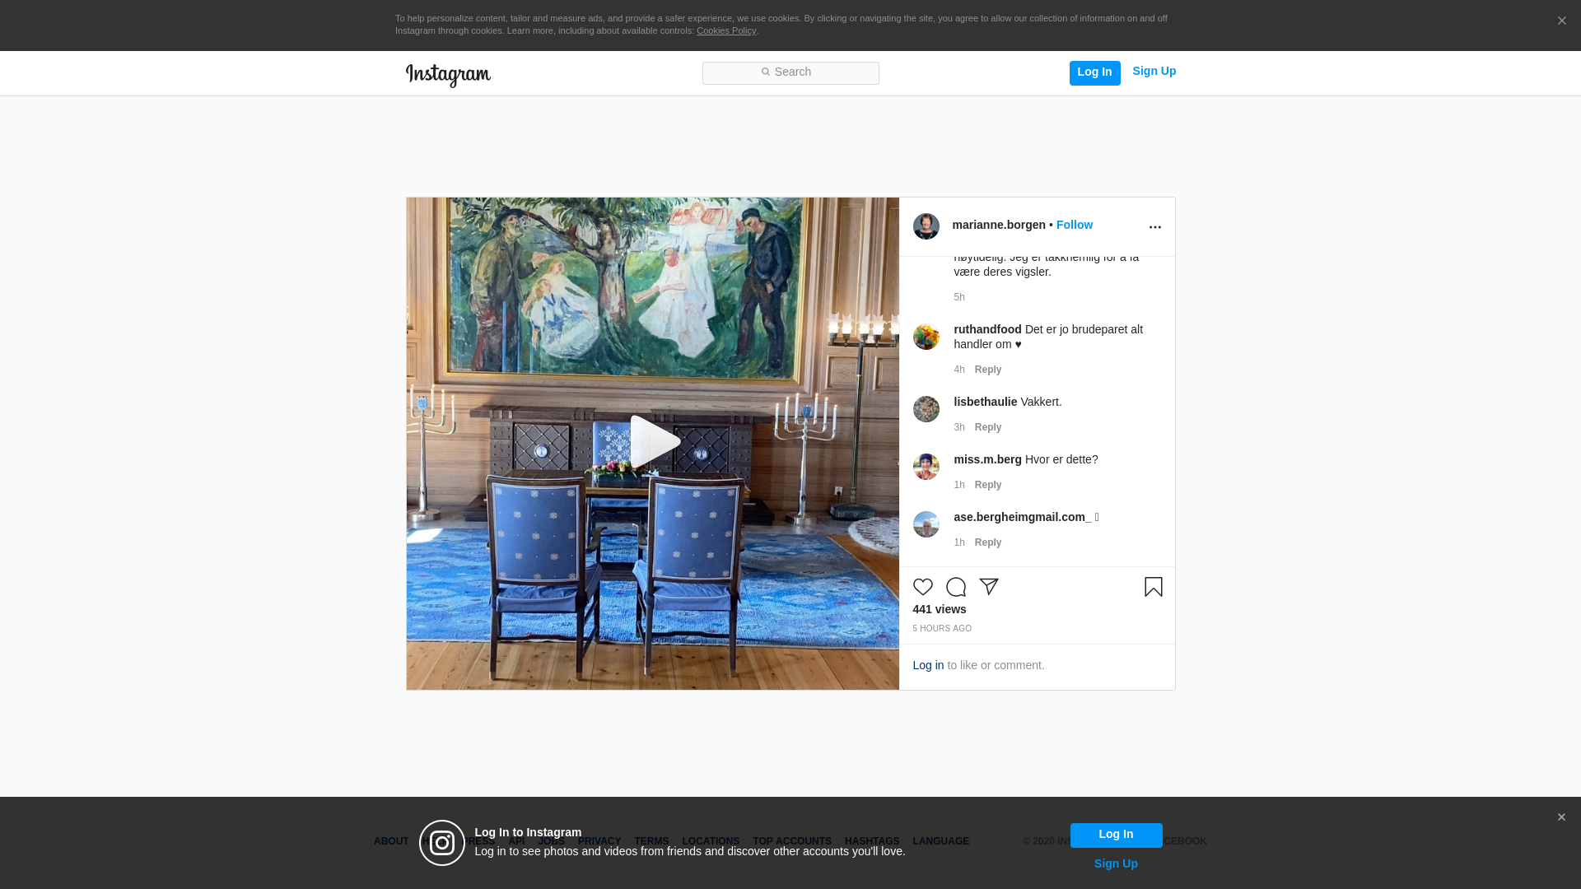
Task: Click the comment speech bubble icon
Action: coord(956,587)
